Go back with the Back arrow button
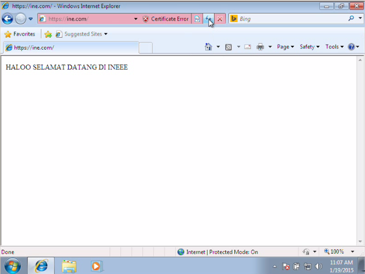 tap(8, 19)
